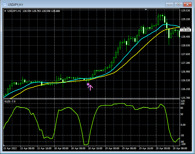Image resolution: width=195 pixels, height=154 pixels.
Task: Click the small triangle in indicator window corner
Action: [4, 145]
